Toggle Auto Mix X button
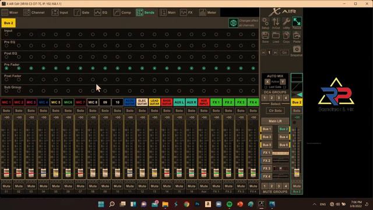The width and height of the screenshot is (373, 210). (x=268, y=82)
